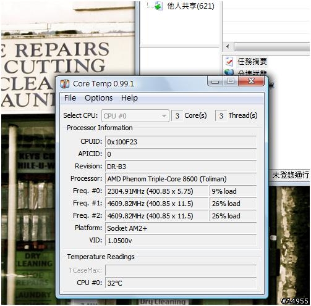The image size is (311, 306).
Task: Click the 任務摘要 checklist icon
Action: (x=229, y=62)
